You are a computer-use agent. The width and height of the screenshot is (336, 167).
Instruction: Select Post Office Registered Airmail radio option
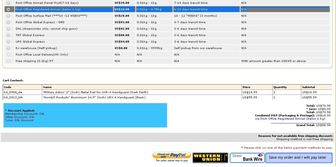[8, 9]
